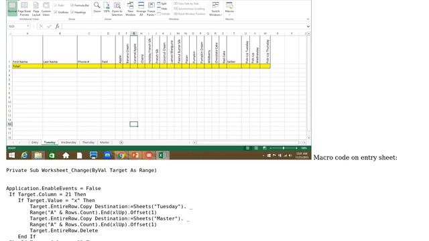Click the horizontal scrollbar right arrow
Image resolution: width=429 pixels, height=241 pixels.
click(304, 143)
